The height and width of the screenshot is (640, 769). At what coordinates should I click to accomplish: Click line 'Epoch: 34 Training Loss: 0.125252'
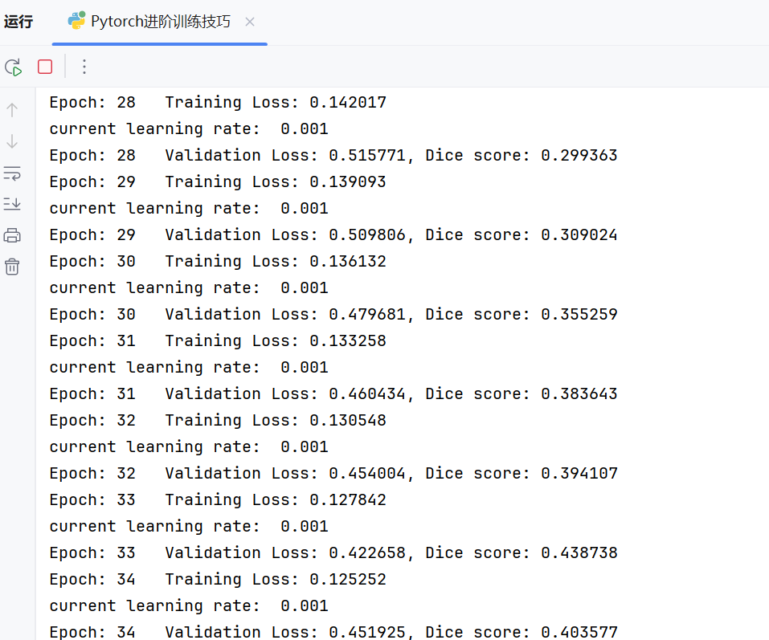(x=218, y=579)
